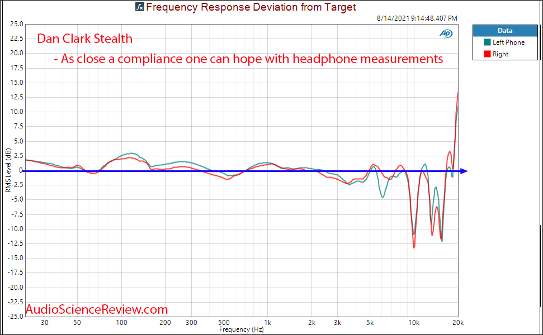Click the 12.5 y-axis tick label
The image size is (543, 335).
pos(17,97)
